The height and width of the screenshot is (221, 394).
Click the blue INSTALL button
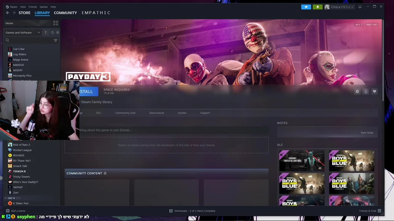coord(89,91)
